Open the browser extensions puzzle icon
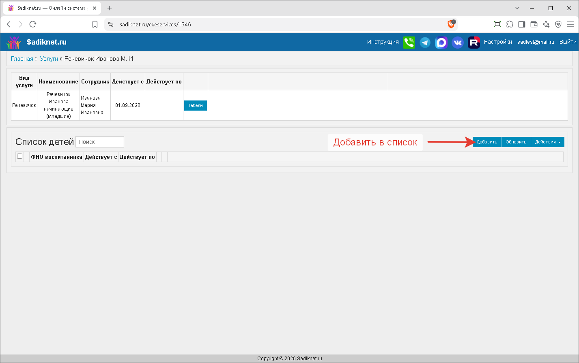Screen dimensions: 579x363 (510, 24)
